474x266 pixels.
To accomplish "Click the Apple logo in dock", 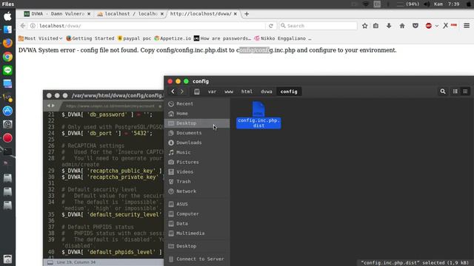I will tap(7, 16).
